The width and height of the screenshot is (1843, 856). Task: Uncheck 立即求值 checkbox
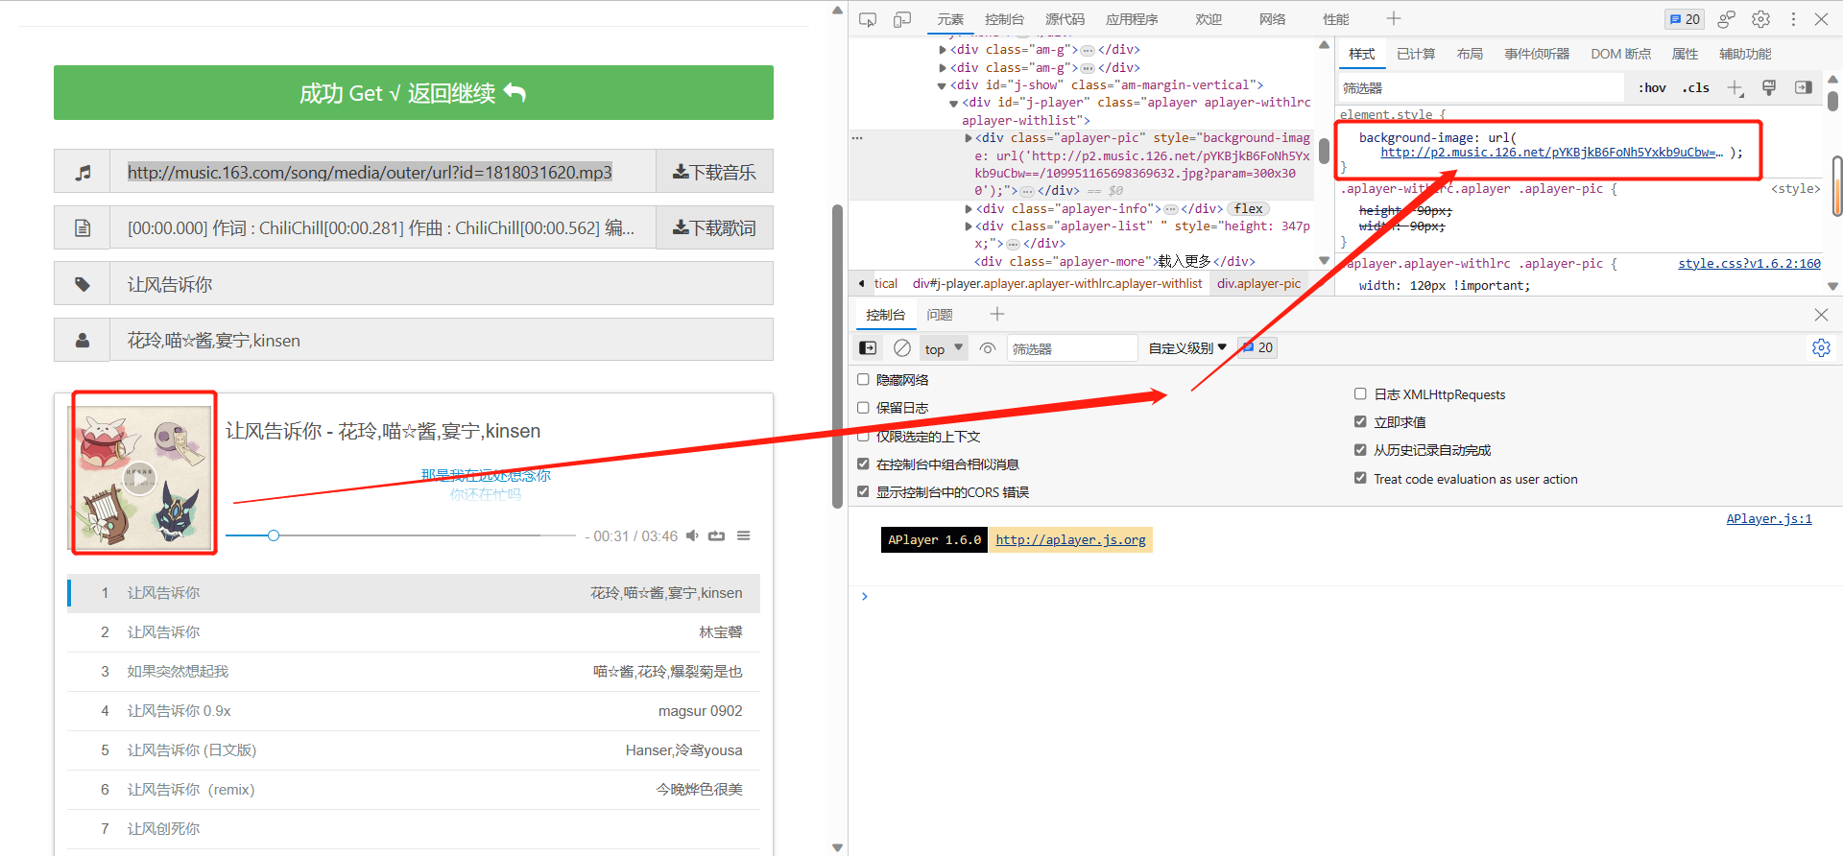tap(1360, 421)
